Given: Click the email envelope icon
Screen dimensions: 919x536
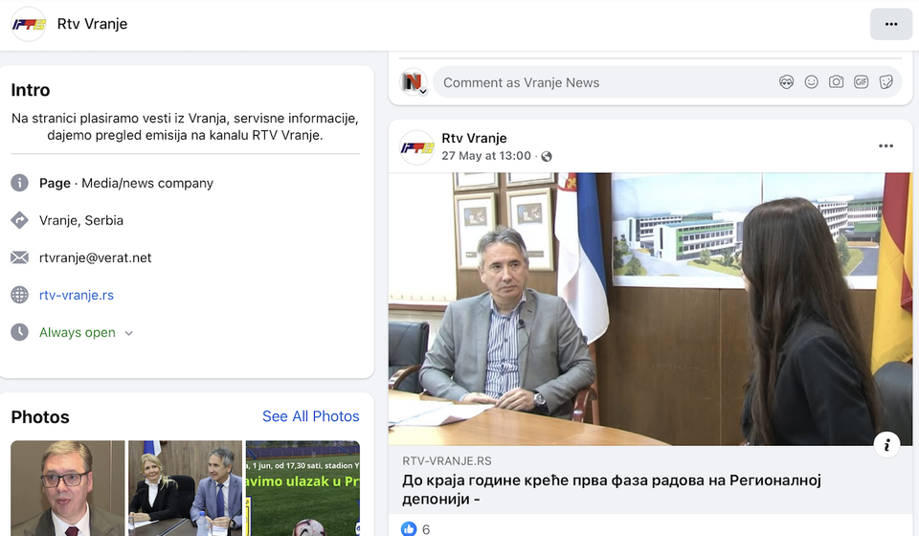Looking at the screenshot, I should pyautogui.click(x=19, y=257).
